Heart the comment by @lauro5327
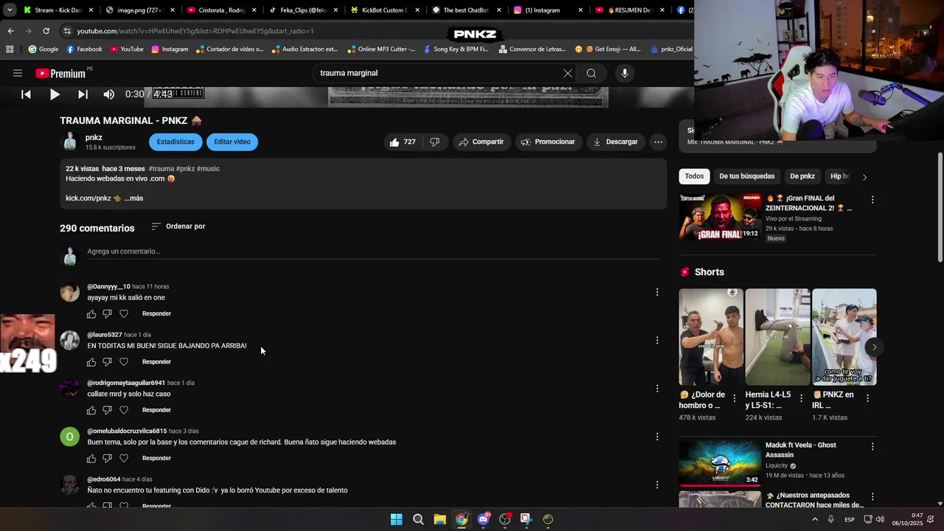Screen dimensions: 944x531 tap(124, 362)
